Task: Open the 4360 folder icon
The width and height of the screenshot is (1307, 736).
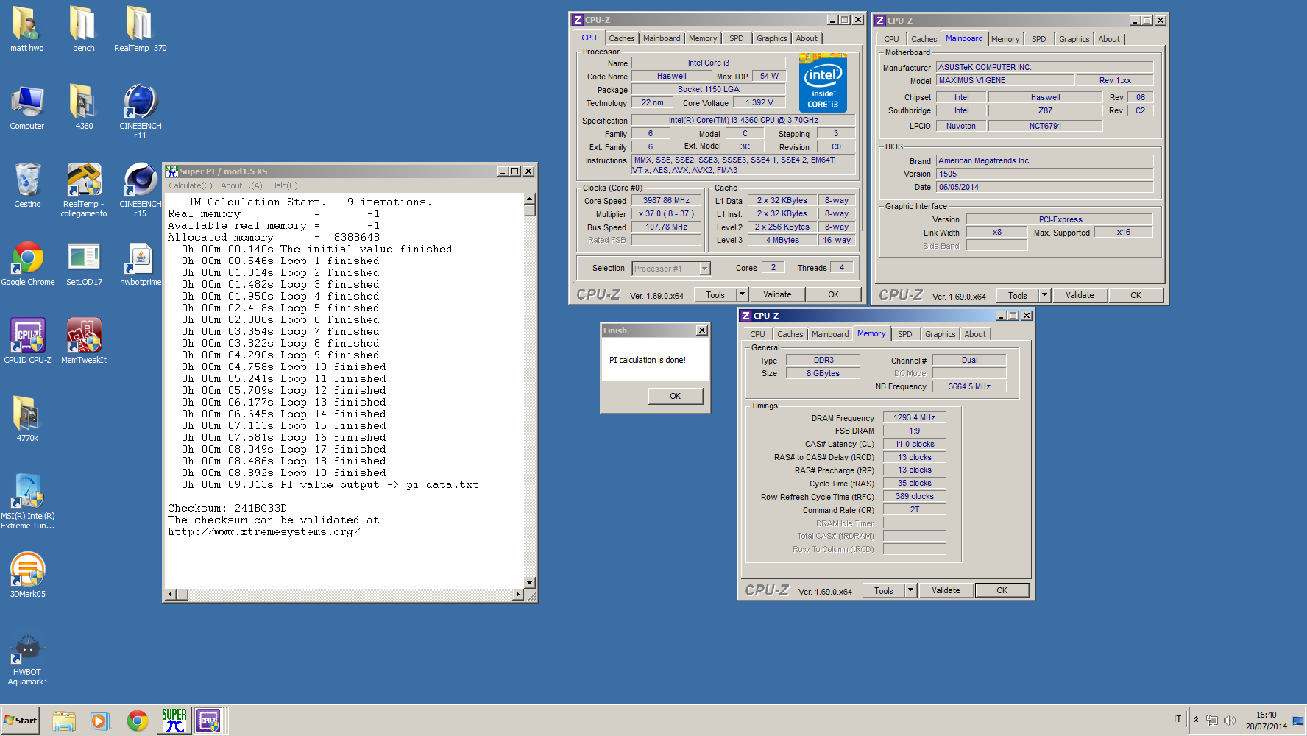Action: click(x=84, y=107)
